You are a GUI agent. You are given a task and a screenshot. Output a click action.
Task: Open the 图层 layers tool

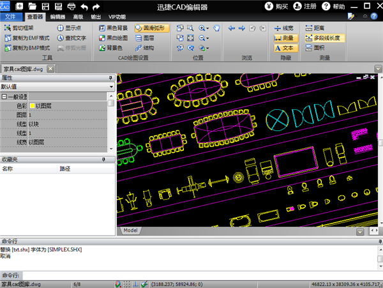point(145,38)
